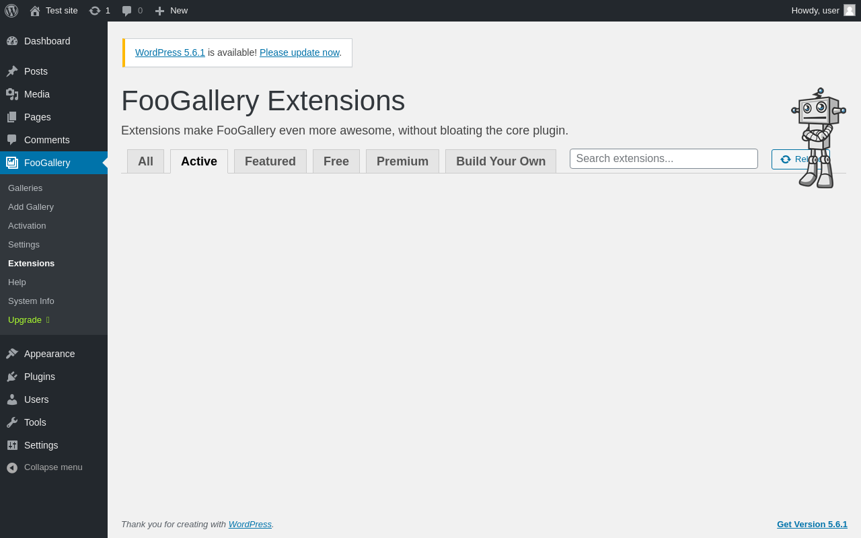Click the comments bubble icon in admin bar
The height and width of the screenshot is (538, 861).
[x=127, y=11]
